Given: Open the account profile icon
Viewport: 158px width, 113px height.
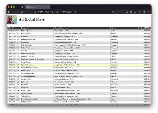Looking at the screenshot, I should (x=131, y=12).
